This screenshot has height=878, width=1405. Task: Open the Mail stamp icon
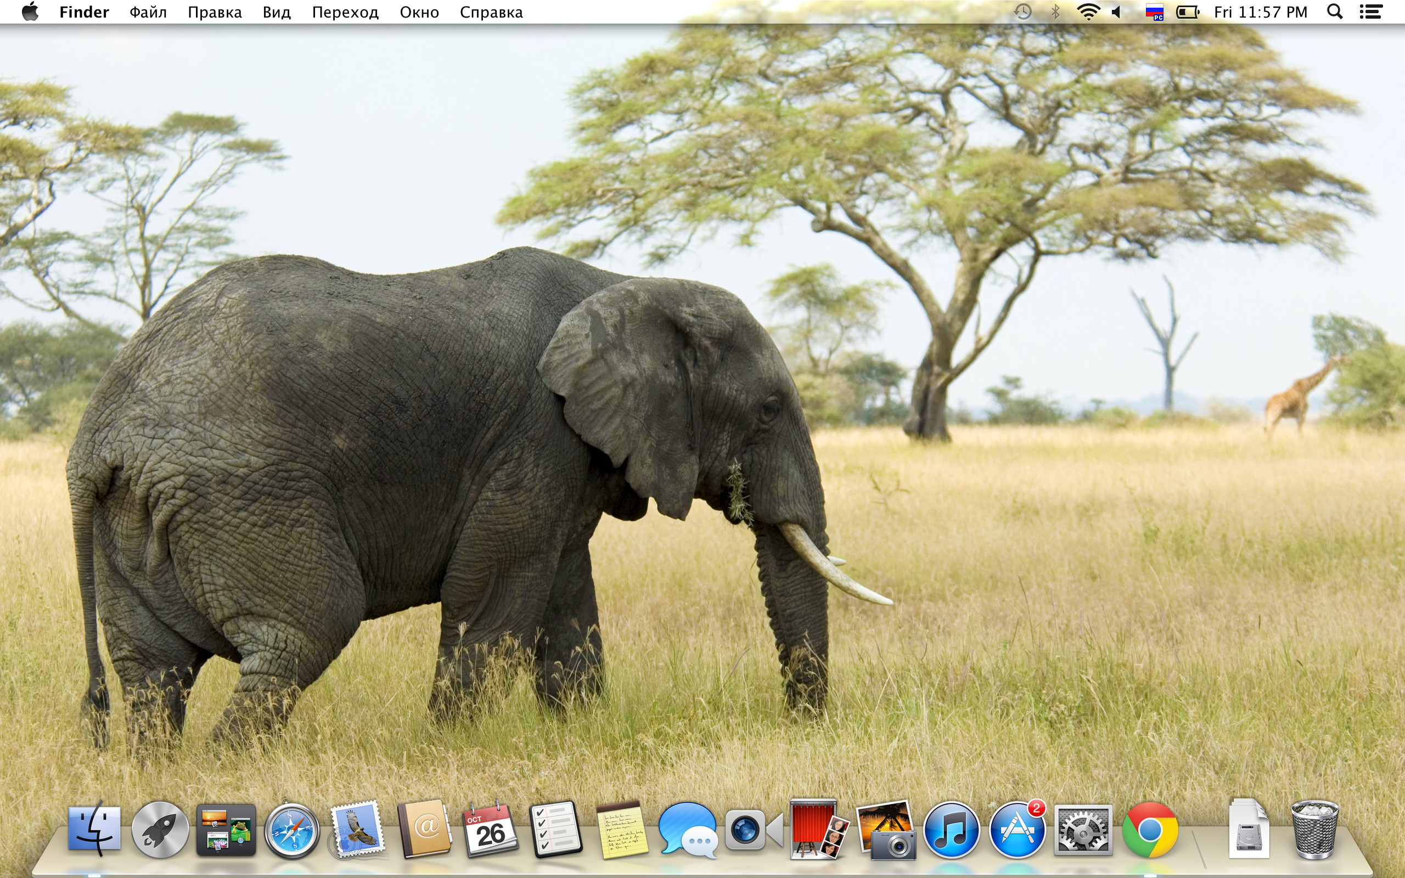[358, 830]
